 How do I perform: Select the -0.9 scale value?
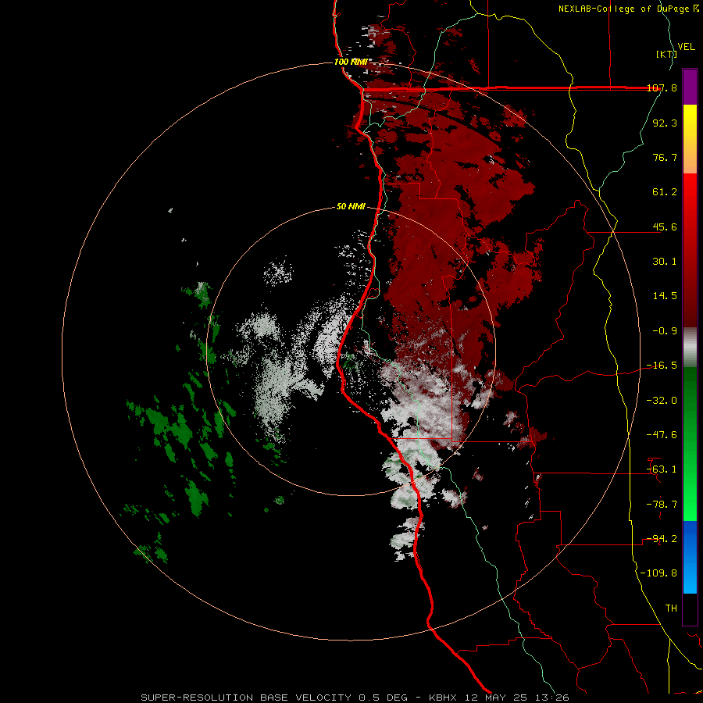(665, 331)
